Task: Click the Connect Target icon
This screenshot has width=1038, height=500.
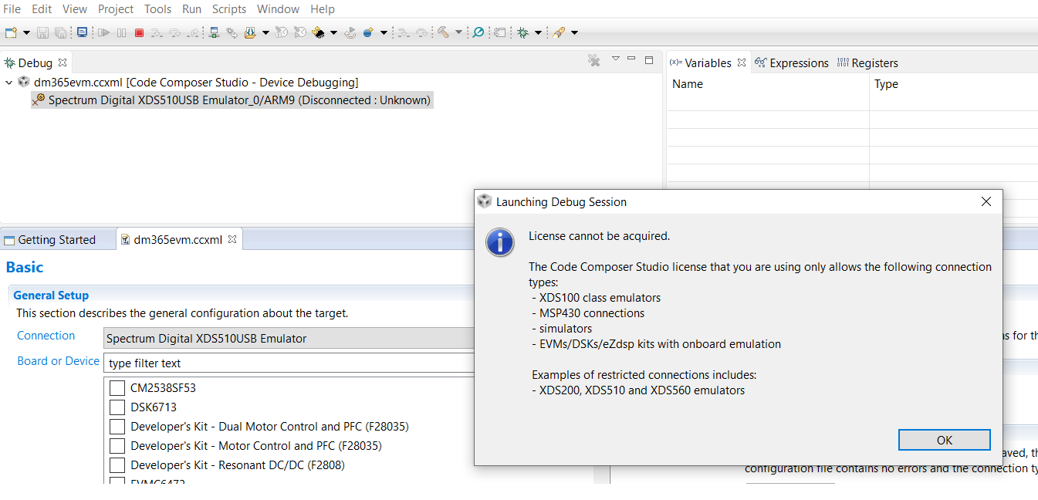Action: [x=214, y=32]
